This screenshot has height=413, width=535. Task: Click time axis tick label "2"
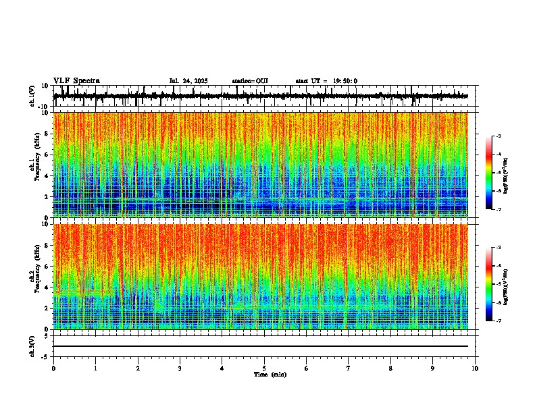[x=138, y=368]
